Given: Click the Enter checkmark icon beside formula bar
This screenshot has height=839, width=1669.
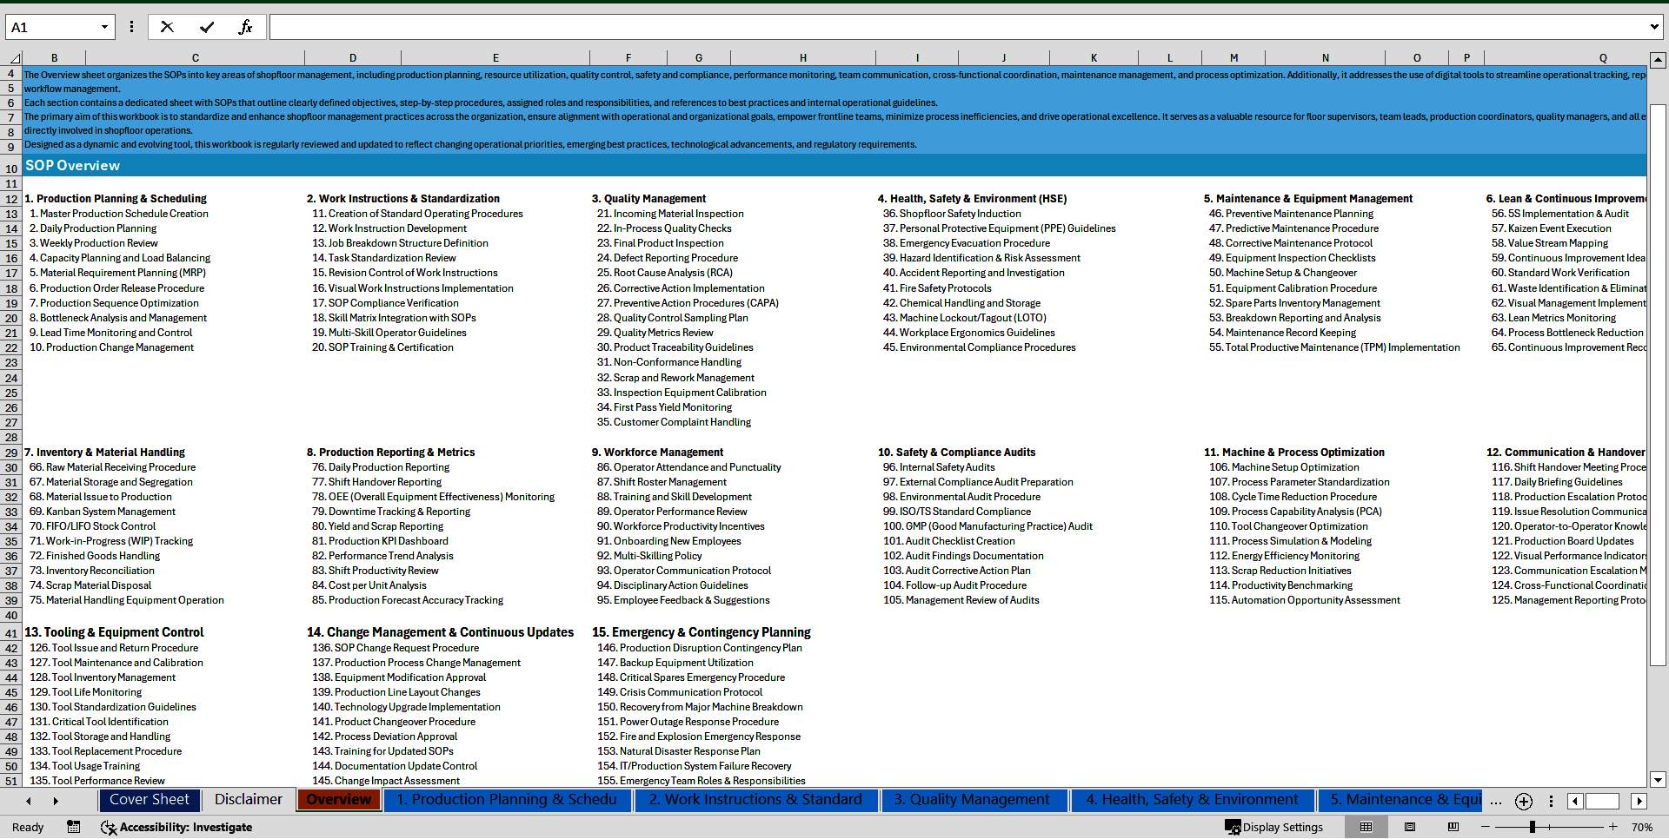Looking at the screenshot, I should point(207,26).
